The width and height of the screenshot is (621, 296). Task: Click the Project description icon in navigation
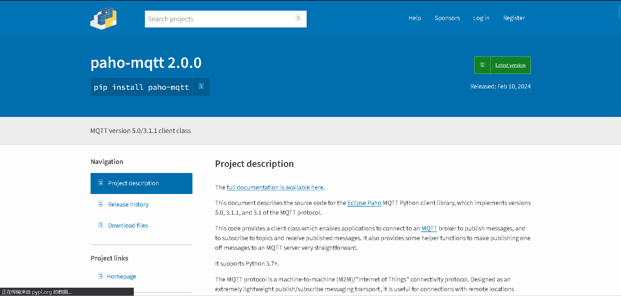click(101, 183)
